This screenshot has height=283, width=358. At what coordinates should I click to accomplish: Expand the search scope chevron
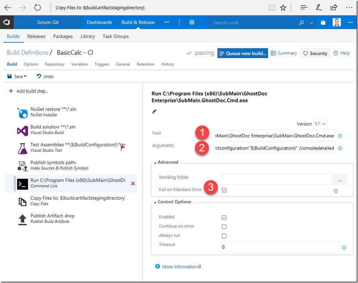[x=311, y=23]
